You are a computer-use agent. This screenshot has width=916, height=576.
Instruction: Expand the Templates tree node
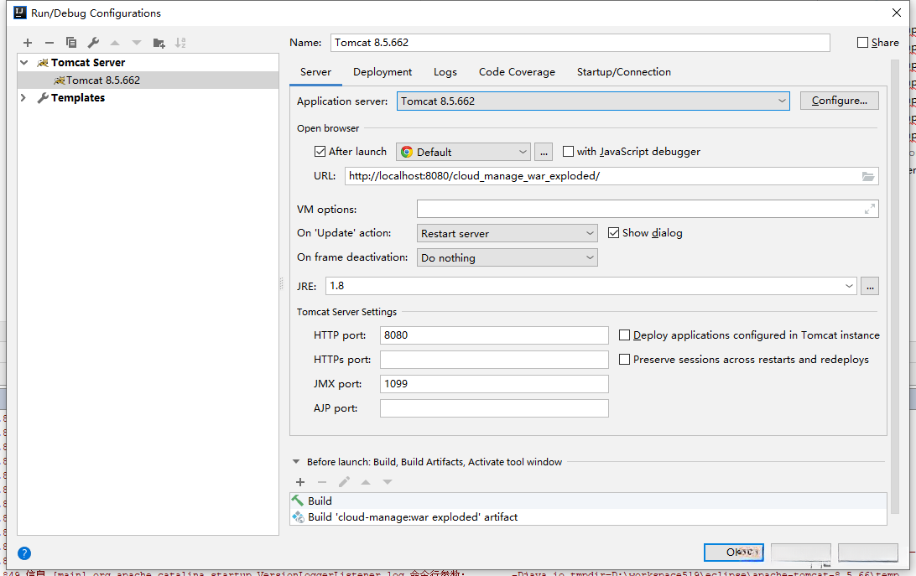tap(23, 98)
